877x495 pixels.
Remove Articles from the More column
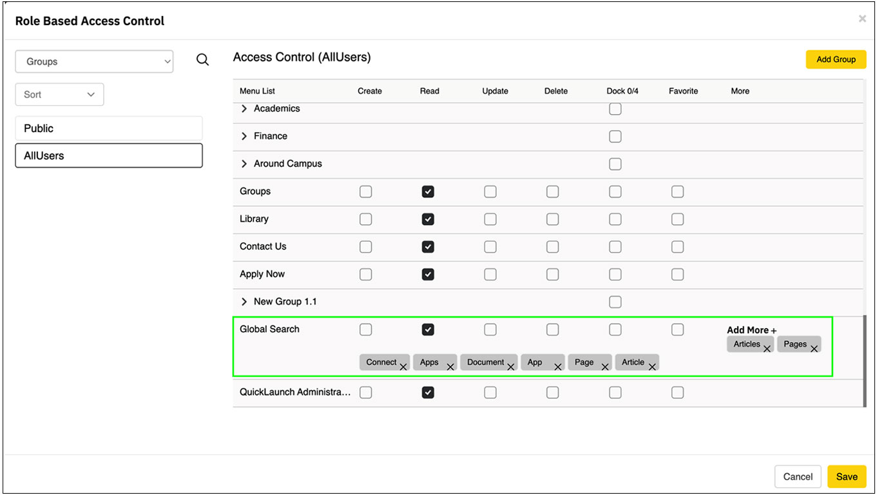[x=767, y=347]
